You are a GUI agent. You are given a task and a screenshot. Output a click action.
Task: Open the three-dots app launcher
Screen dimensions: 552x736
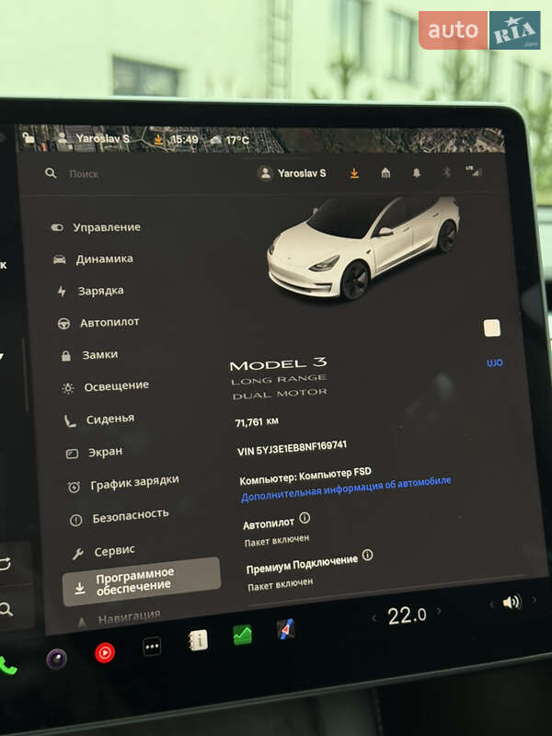pos(152,647)
